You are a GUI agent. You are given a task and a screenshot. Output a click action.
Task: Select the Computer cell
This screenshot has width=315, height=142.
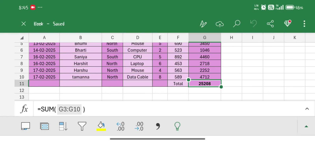coord(138,50)
